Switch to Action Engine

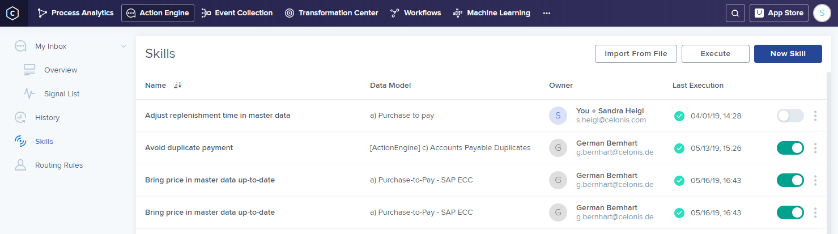click(x=158, y=13)
